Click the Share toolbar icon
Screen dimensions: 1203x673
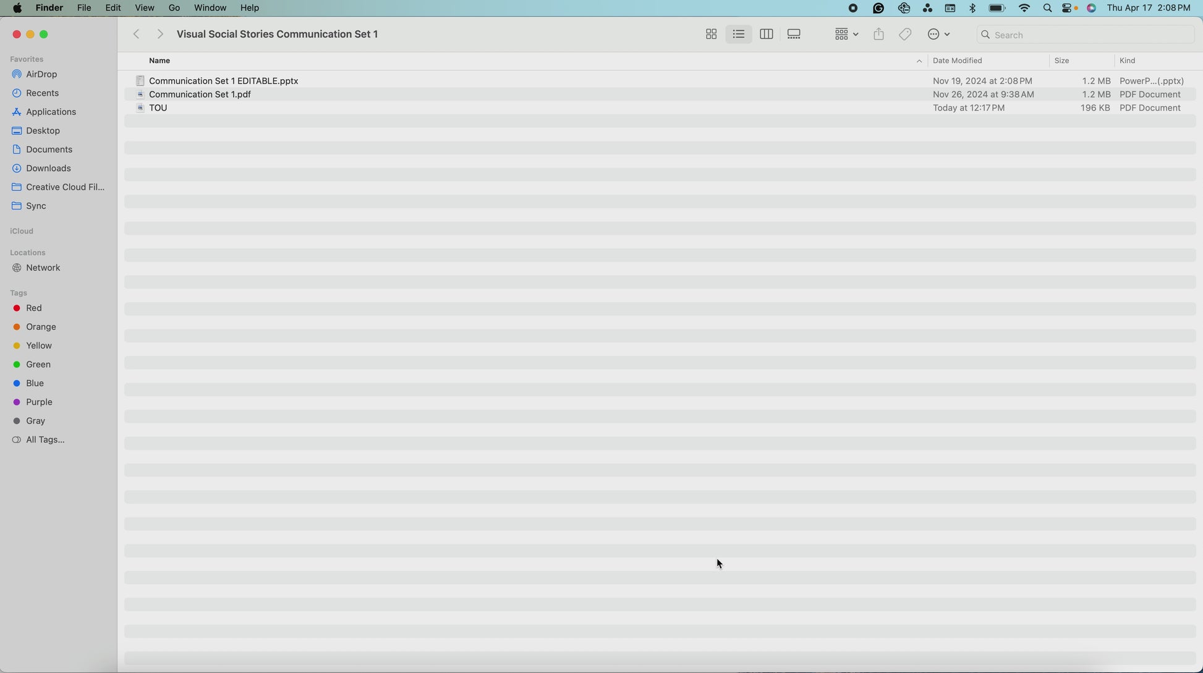tap(878, 35)
